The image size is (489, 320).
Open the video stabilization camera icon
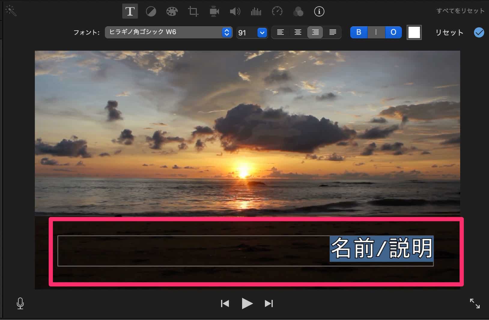pyautogui.click(x=214, y=12)
